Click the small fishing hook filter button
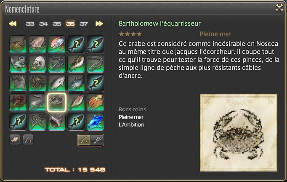This screenshot has height=182, width=287. 28,140
